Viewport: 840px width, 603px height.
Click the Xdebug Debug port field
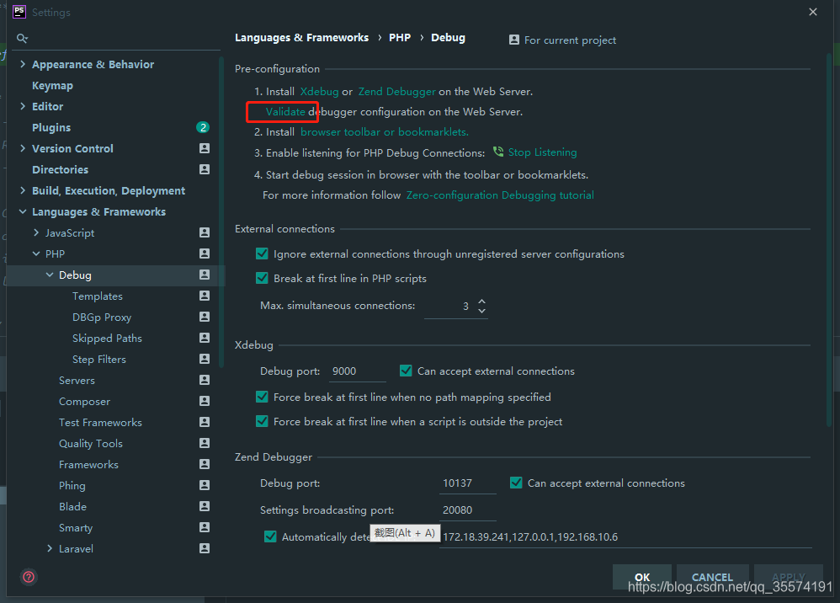(x=358, y=371)
